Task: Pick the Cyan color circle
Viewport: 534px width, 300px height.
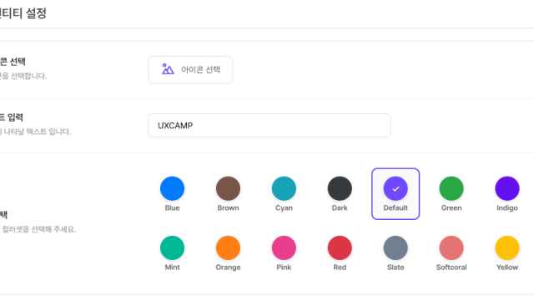Action: click(x=284, y=188)
